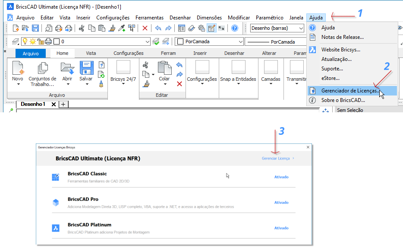Close the Gerenciador Licenças Bricsys dialog

pos(308,147)
